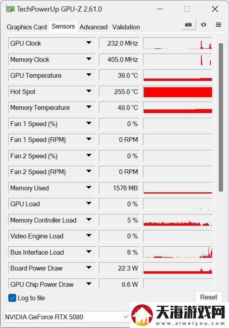
Task: Click the GPU-Z app icon in title bar
Action: click(10, 9)
